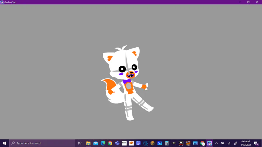Open the Action Center notifications
The height and width of the screenshot is (147, 262).
tap(256, 143)
